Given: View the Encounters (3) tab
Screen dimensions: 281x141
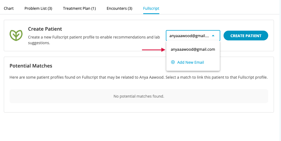Looking at the screenshot, I should 119,8.
